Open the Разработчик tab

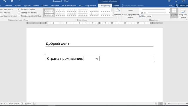click(91, 6)
